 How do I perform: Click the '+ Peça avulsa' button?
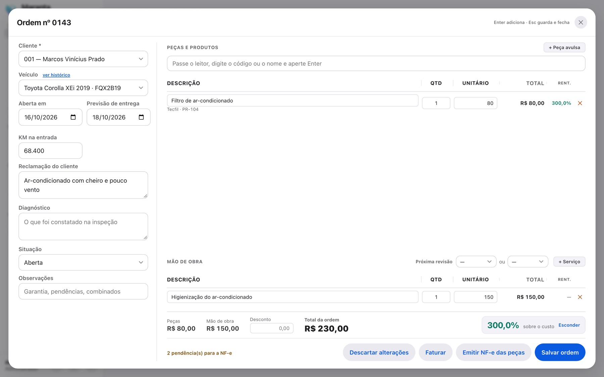pos(564,48)
